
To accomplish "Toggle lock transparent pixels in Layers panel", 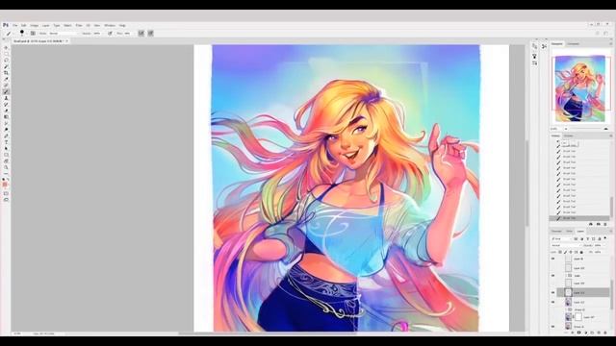I will [560, 252].
